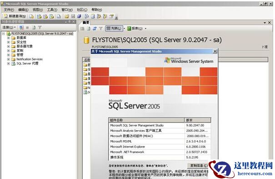
Task: Expand the 安全性 folder node
Action: coord(8,42)
